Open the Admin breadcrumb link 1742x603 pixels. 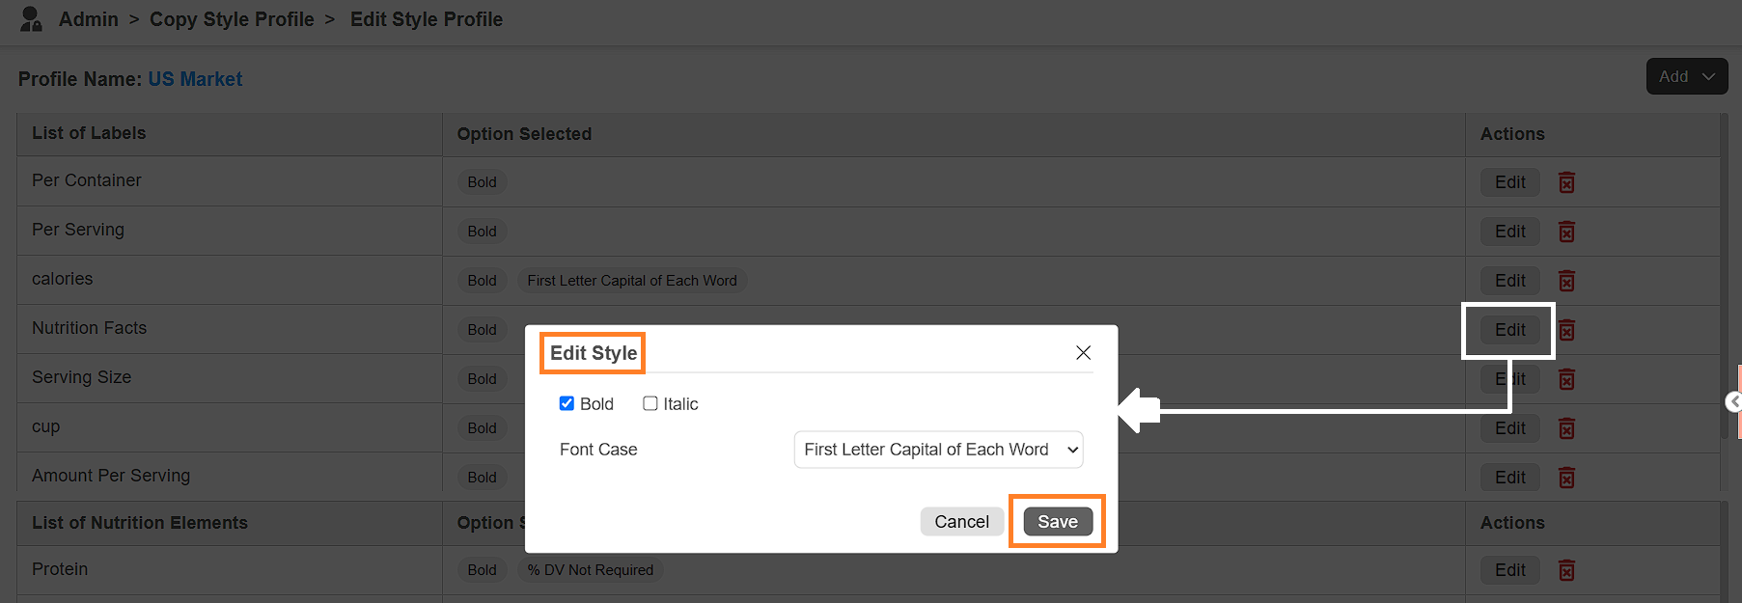click(89, 19)
